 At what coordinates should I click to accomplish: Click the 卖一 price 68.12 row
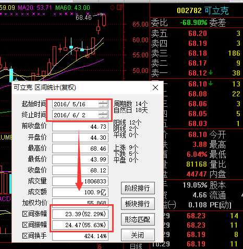197,73
